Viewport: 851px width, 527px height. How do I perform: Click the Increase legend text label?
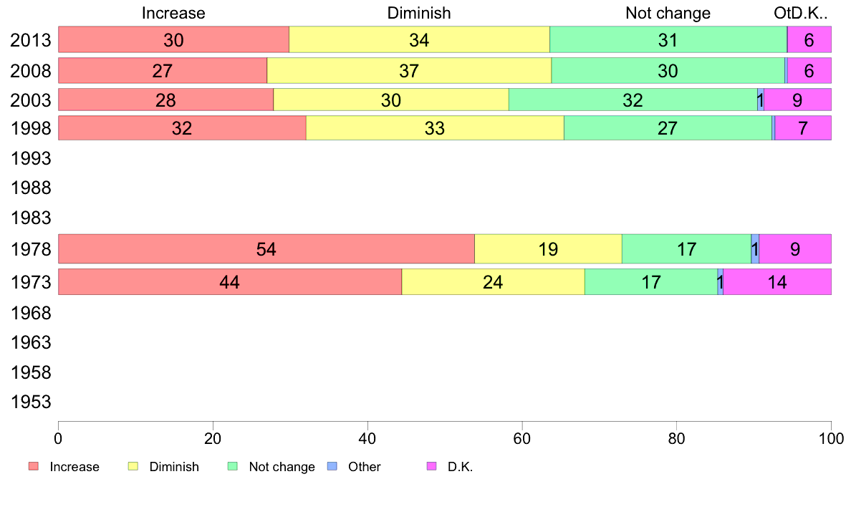tap(74, 467)
